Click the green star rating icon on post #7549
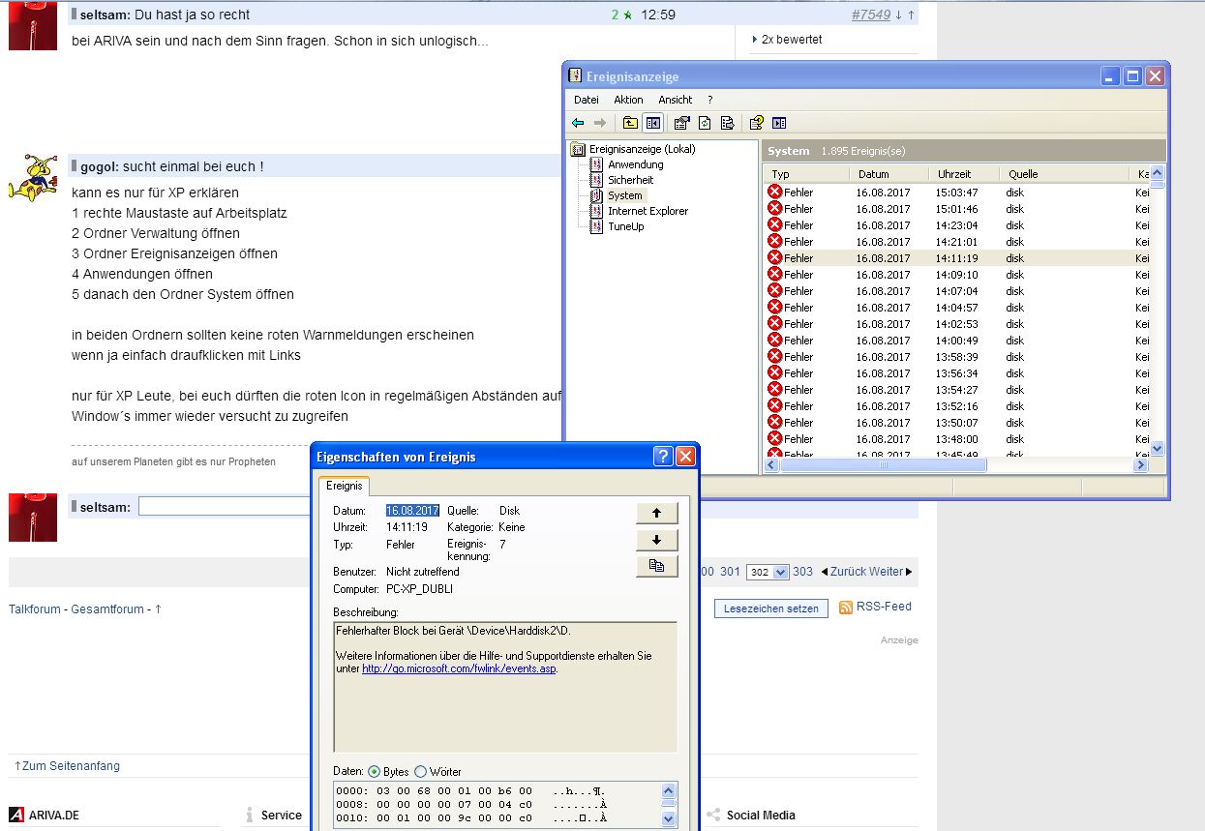Screen dimensions: 1205x831 point(627,15)
